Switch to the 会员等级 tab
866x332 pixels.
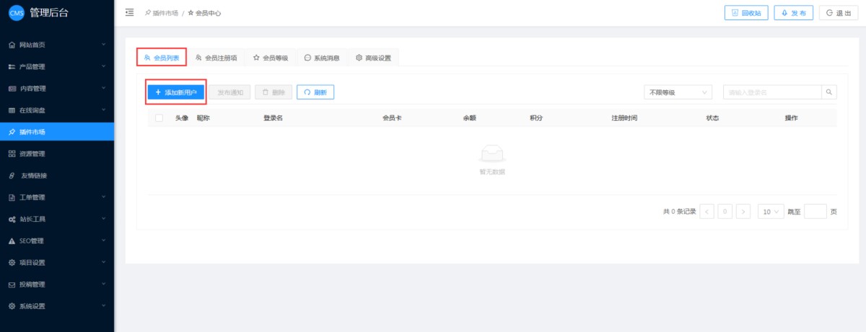271,58
